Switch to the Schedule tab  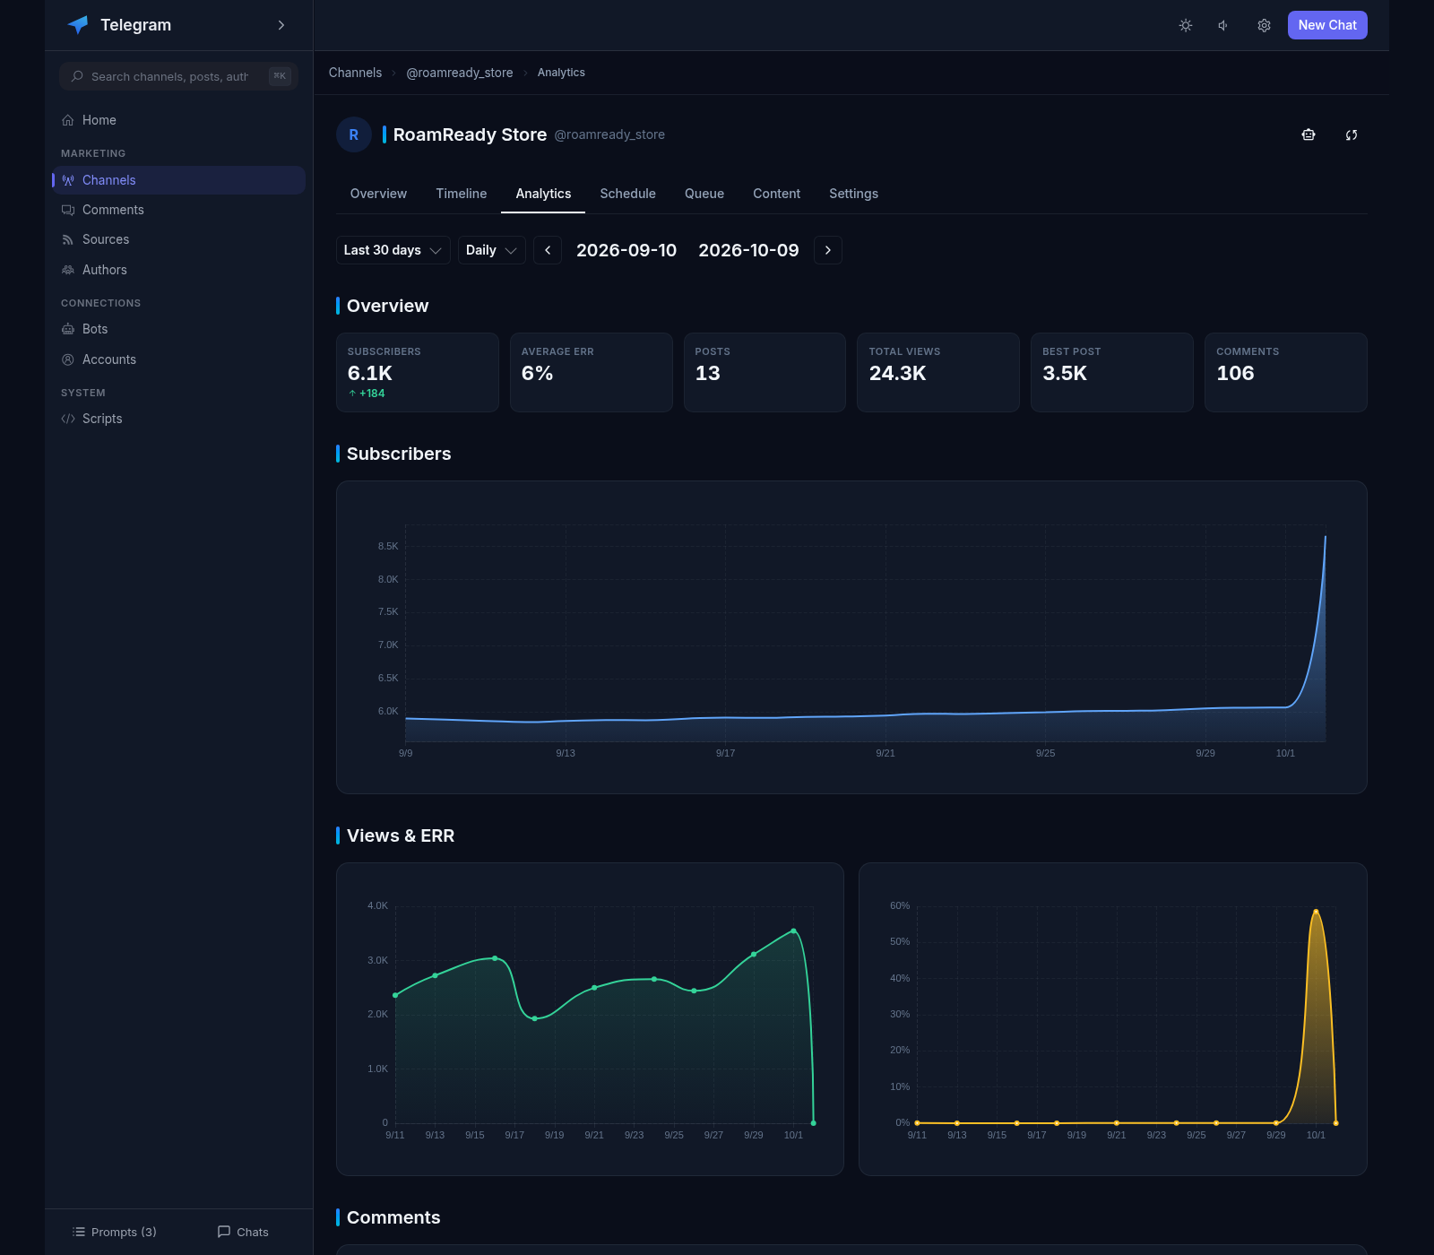[627, 194]
